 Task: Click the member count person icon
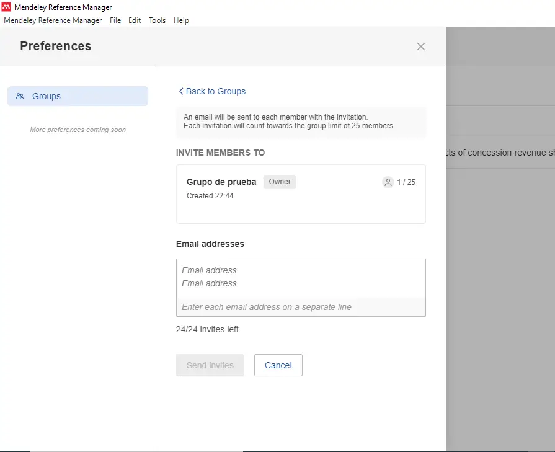pyautogui.click(x=388, y=182)
